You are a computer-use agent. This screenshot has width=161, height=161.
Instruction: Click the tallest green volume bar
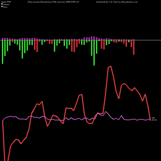[x=94, y=52]
